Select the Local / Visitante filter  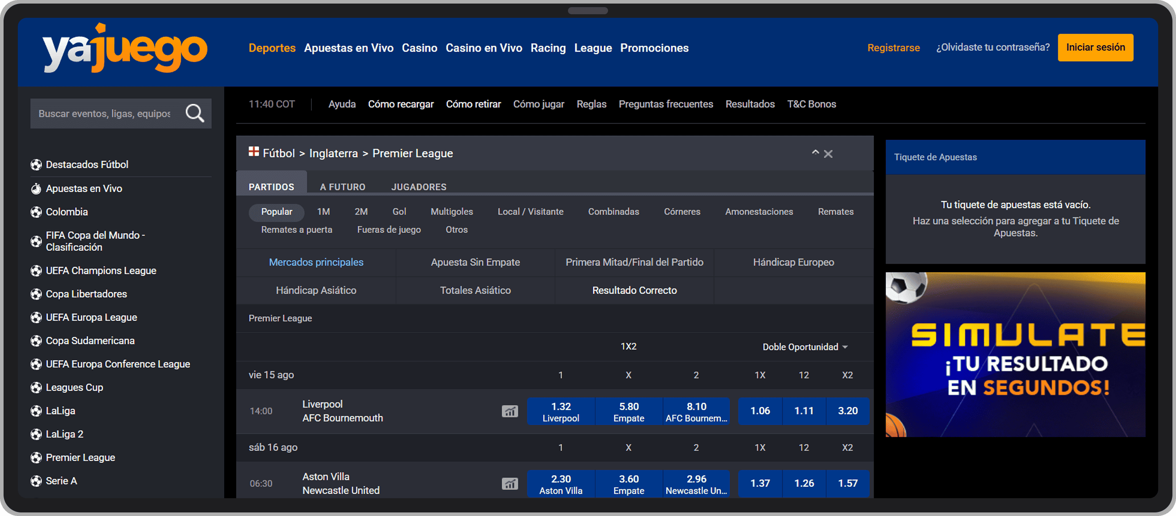[x=531, y=211]
